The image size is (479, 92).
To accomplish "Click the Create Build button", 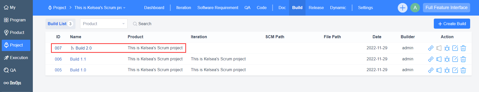I will [452, 24].
